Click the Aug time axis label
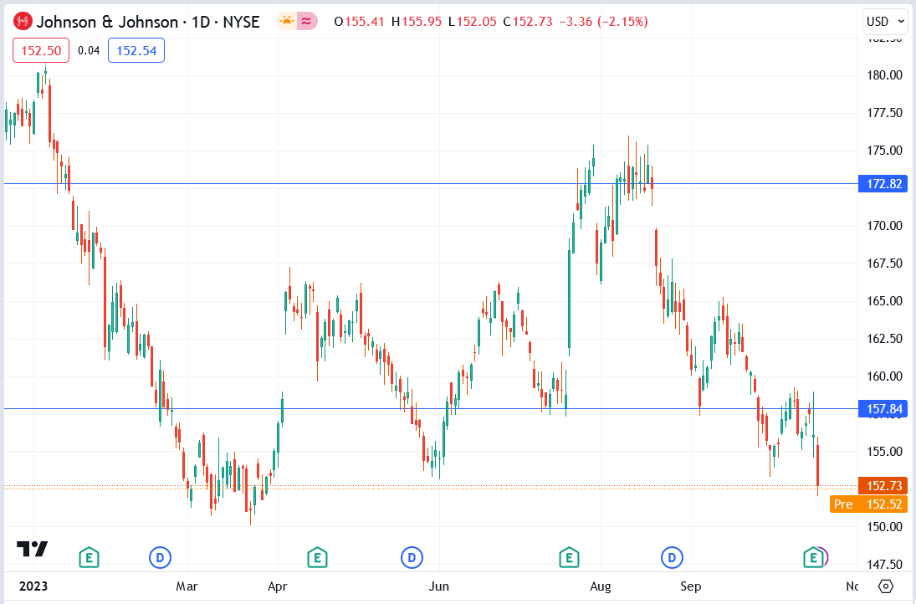The width and height of the screenshot is (916, 604). click(601, 586)
